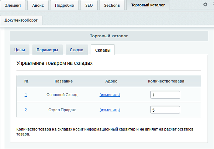Go to the Подробно tab
The image size is (214, 149).
point(64,5)
